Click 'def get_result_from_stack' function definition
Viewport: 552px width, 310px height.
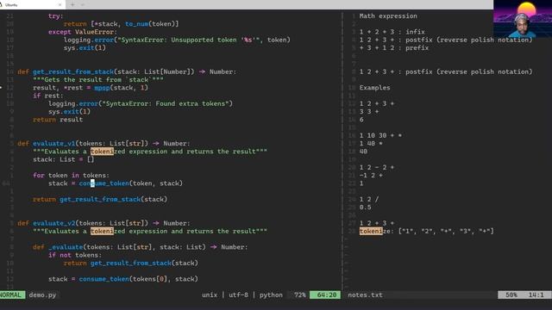(x=127, y=71)
